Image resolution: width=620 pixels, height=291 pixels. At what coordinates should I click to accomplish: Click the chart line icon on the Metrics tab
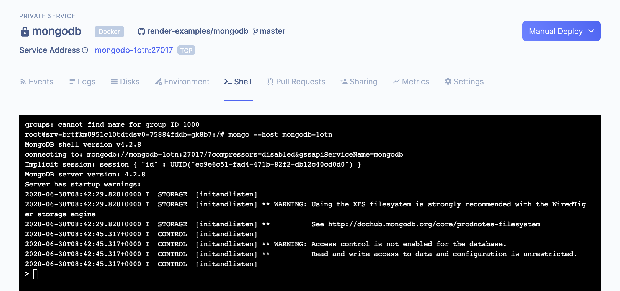point(396,81)
